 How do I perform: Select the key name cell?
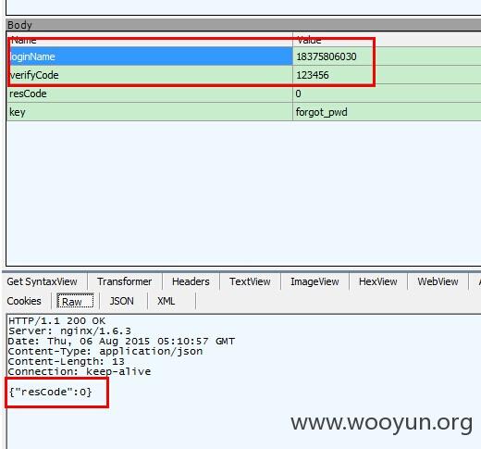tap(150, 112)
